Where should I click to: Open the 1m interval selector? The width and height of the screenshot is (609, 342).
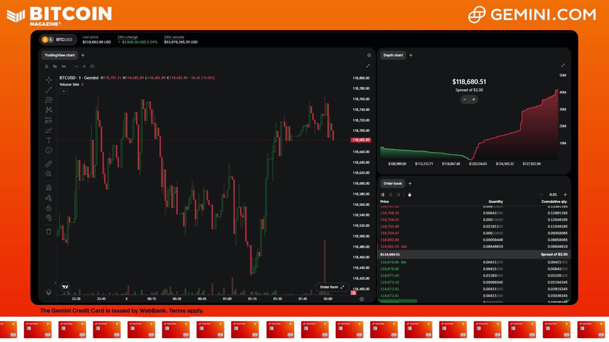[x=64, y=66]
